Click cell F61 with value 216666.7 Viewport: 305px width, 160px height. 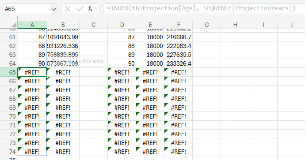click(x=179, y=37)
